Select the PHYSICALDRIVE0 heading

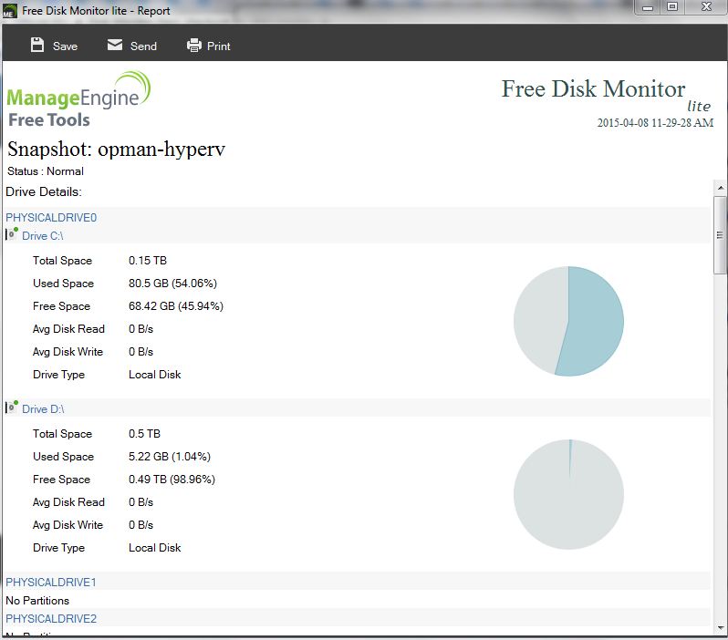click(51, 218)
